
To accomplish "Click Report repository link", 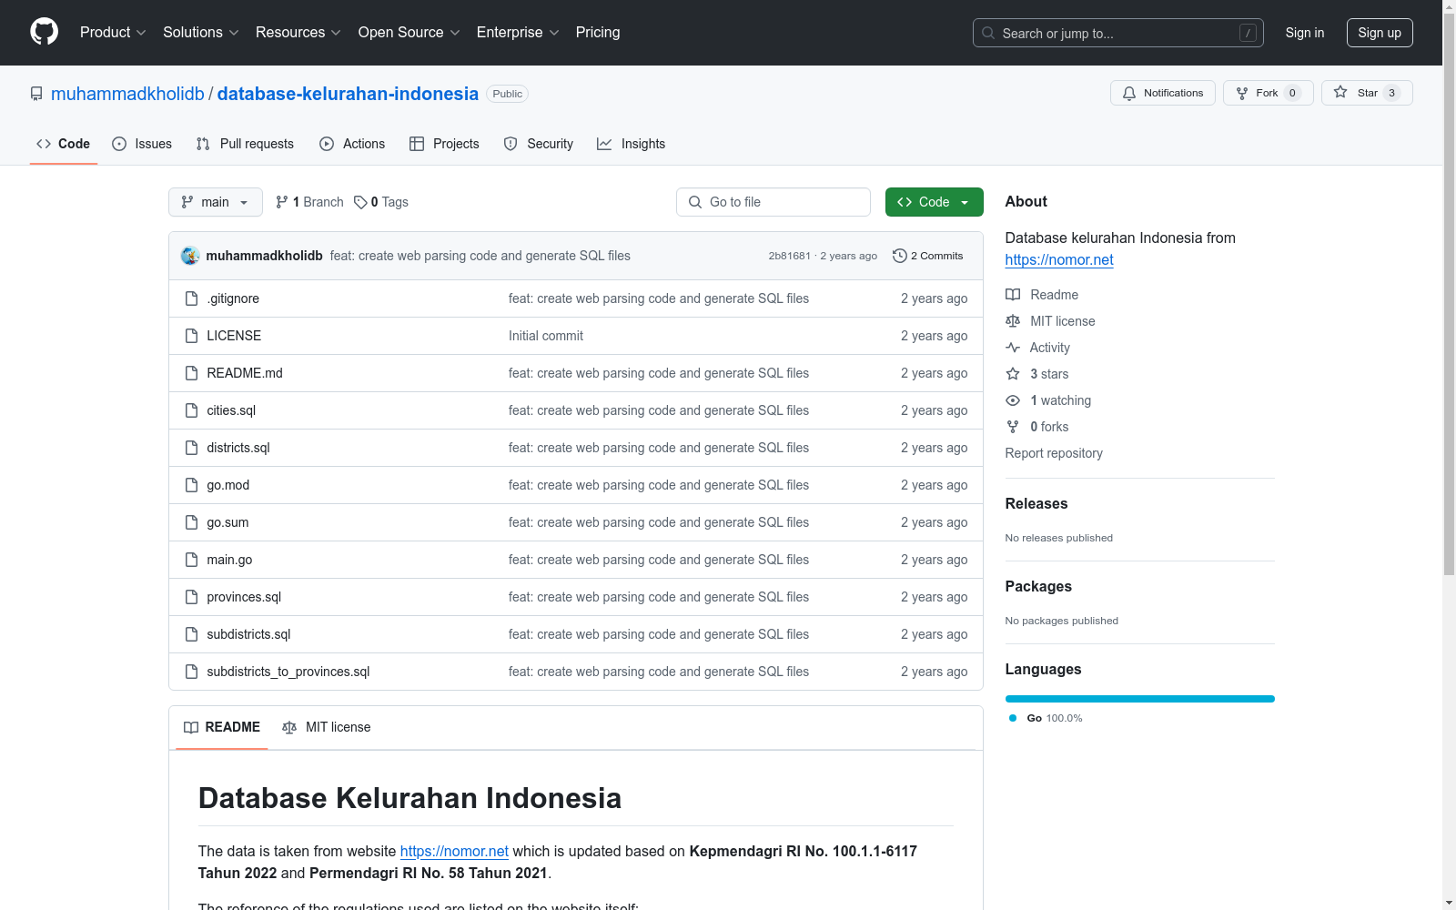I will (x=1054, y=453).
